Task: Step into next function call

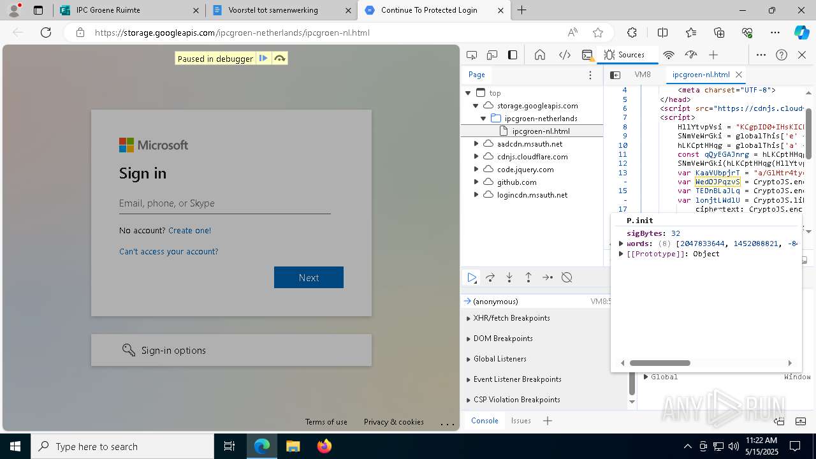Action: pyautogui.click(x=509, y=277)
